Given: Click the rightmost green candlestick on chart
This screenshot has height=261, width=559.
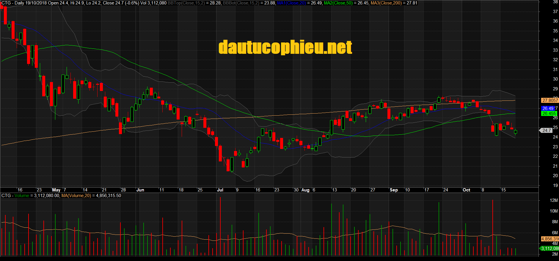Looking at the screenshot, I should click(x=516, y=132).
